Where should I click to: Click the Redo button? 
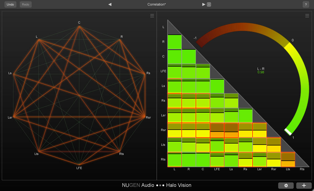click(26, 4)
